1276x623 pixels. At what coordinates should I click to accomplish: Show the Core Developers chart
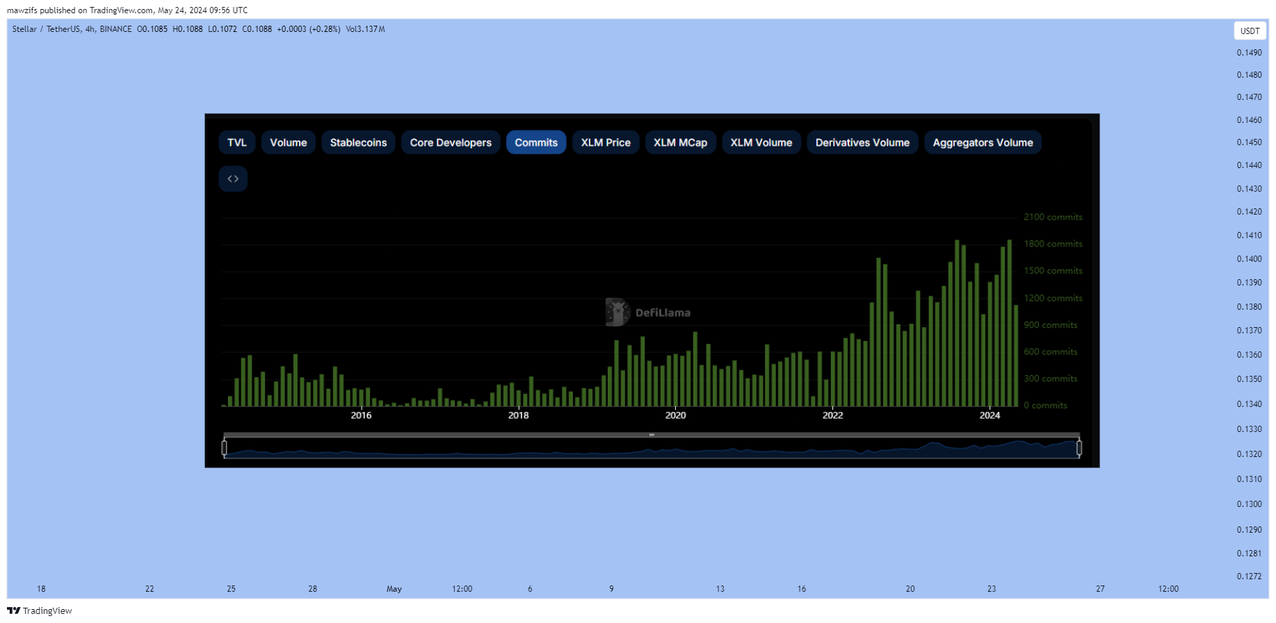[x=451, y=142]
